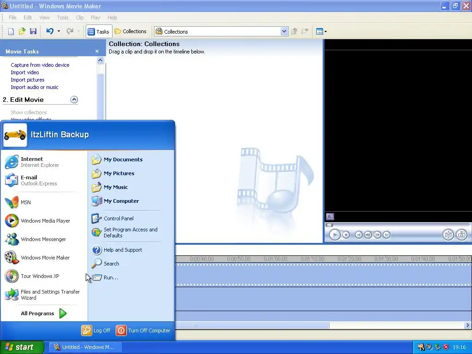Open project using the folder toolbar icon

(x=22, y=31)
